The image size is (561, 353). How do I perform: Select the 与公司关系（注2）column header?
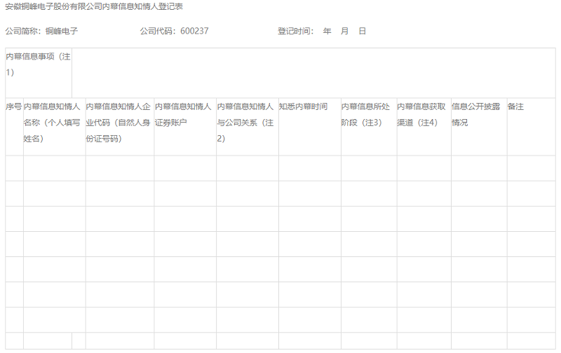click(x=247, y=123)
